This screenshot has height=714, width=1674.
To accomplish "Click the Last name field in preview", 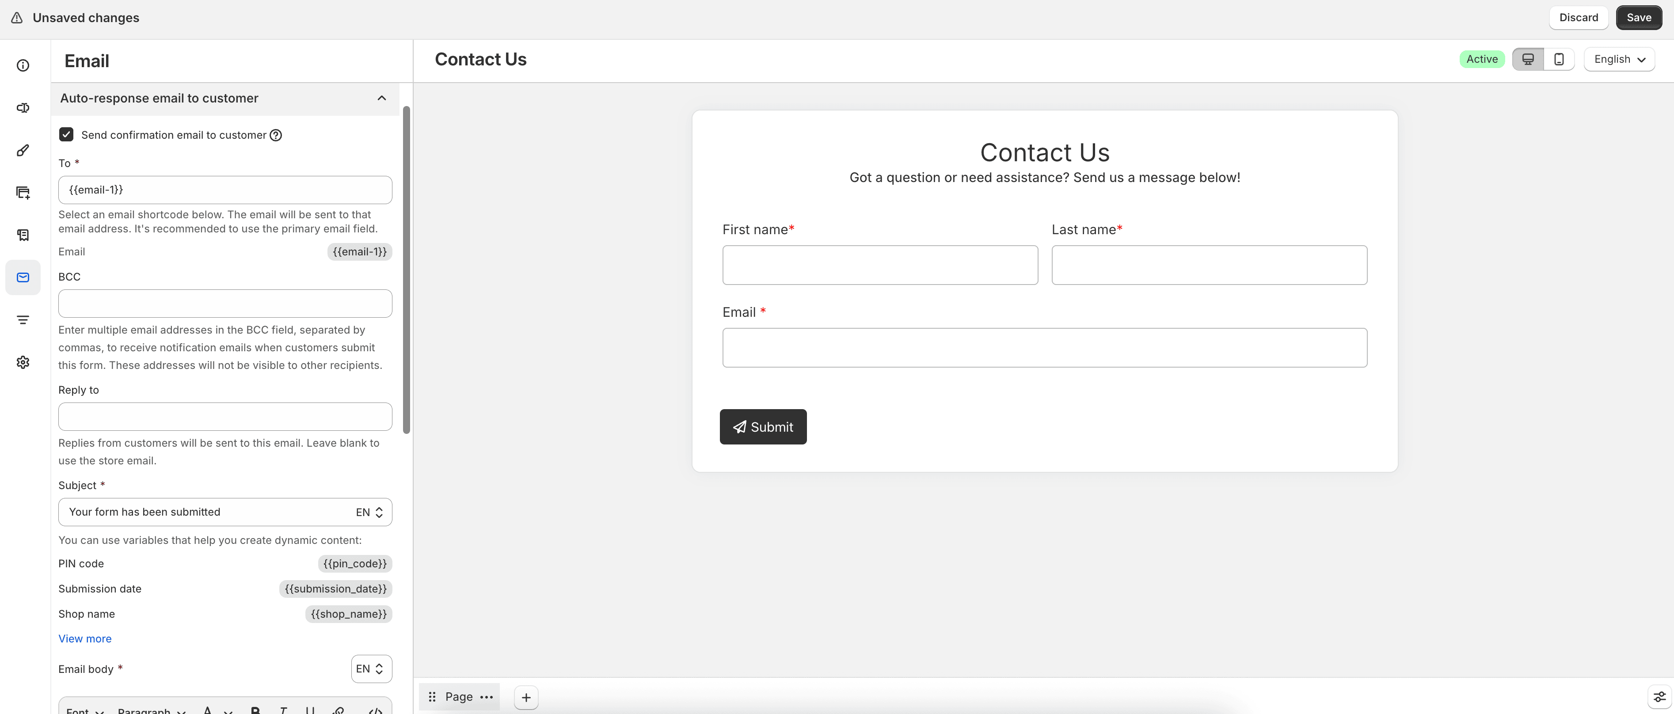I will coord(1209,265).
